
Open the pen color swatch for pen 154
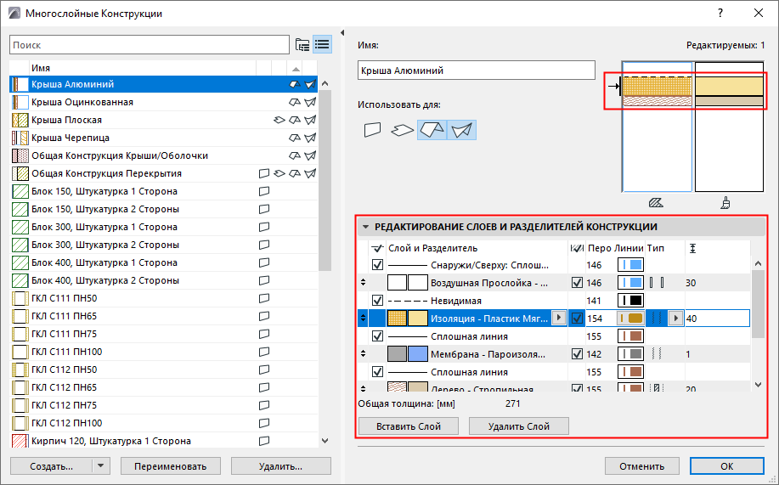click(x=630, y=319)
